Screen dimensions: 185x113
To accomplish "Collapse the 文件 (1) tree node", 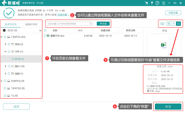I will tap(6, 52).
